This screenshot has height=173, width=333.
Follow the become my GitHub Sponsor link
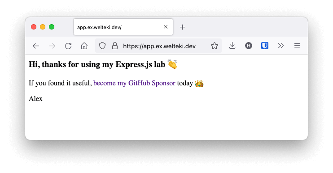coord(134,83)
